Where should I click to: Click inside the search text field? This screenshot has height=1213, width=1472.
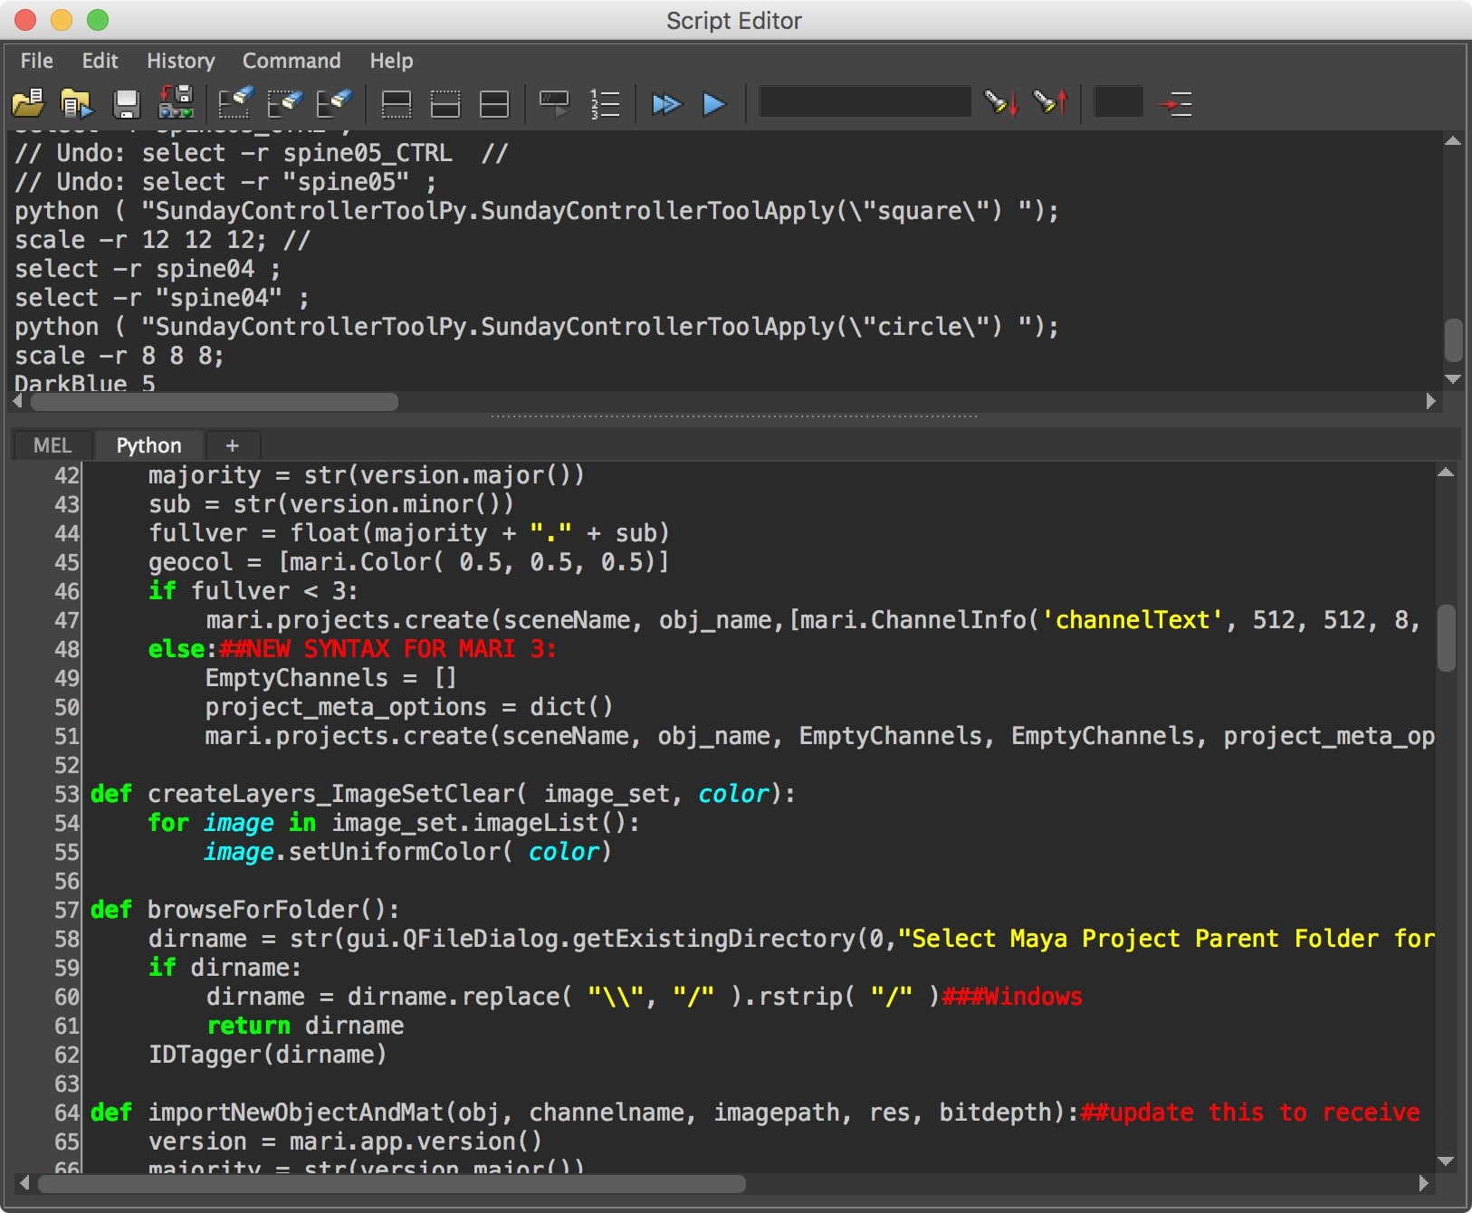pos(864,103)
